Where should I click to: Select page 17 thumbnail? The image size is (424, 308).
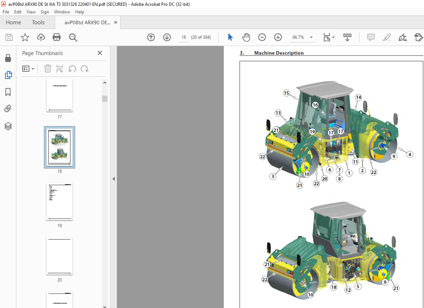tap(60, 95)
